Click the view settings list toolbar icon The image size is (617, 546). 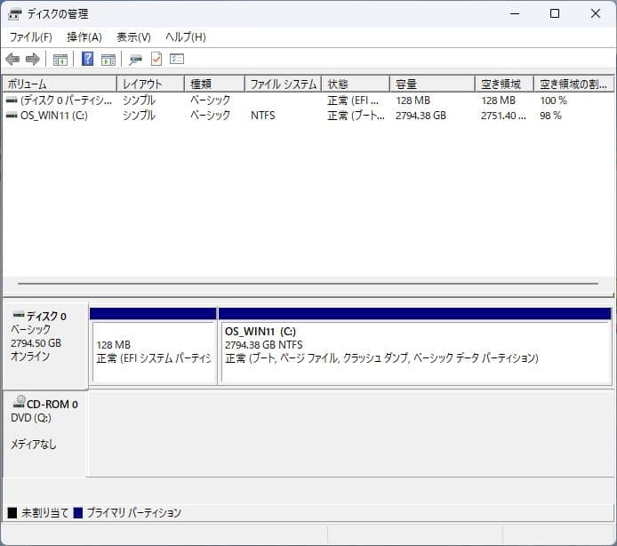[x=177, y=59]
